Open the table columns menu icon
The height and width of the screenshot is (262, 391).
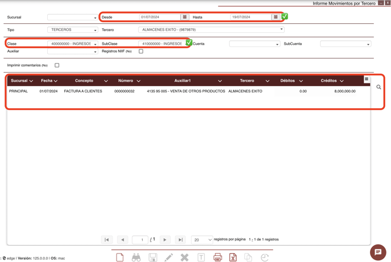tap(367, 79)
